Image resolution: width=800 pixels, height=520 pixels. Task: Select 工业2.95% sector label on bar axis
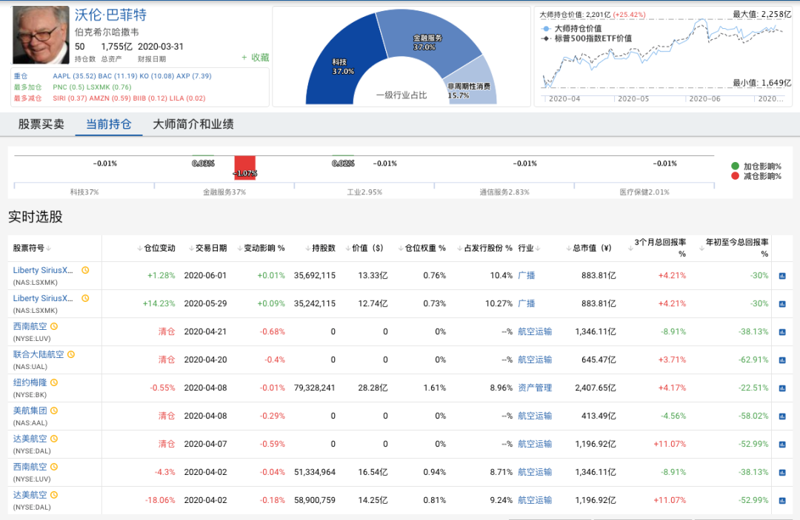coord(364,192)
